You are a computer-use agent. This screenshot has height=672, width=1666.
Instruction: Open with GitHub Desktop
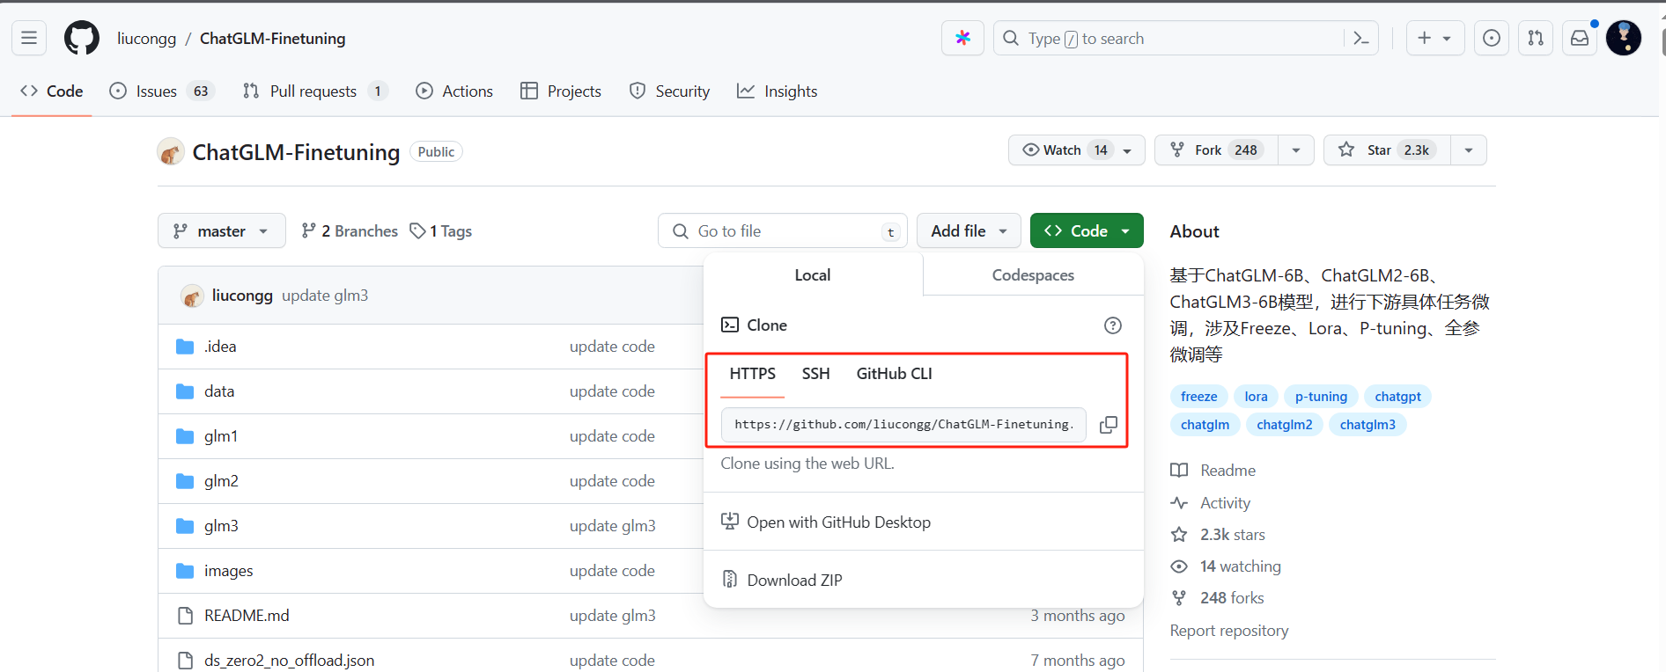coord(838,522)
